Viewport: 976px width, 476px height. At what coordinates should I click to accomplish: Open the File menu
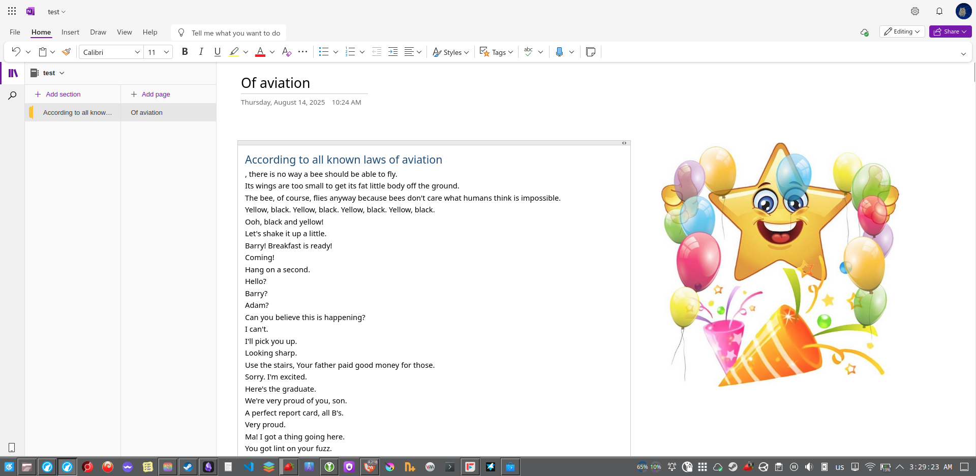point(15,32)
